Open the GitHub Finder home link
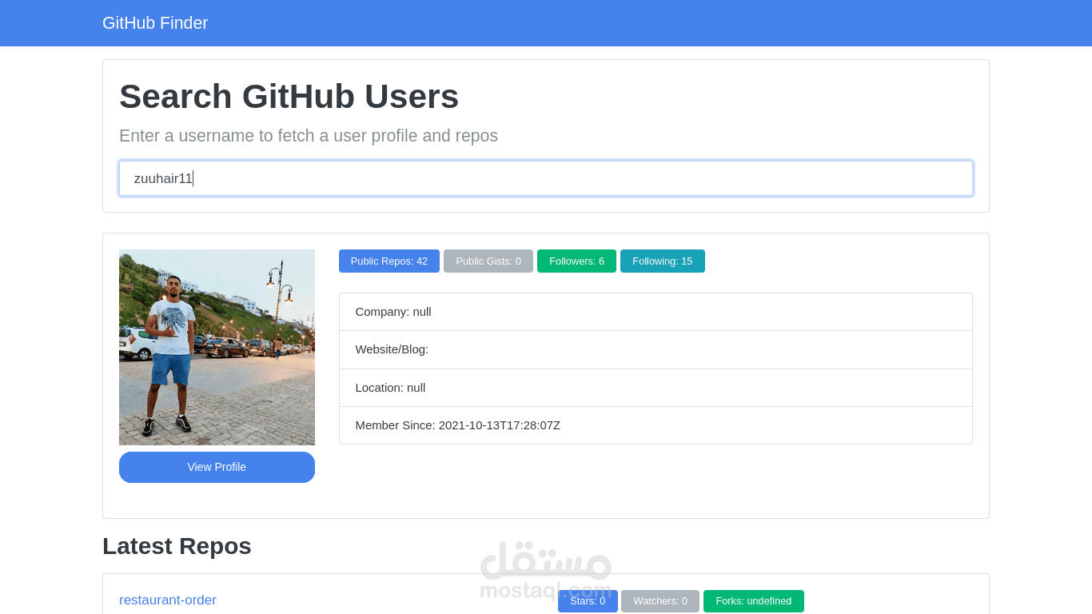Image resolution: width=1092 pixels, height=614 pixels. 154,22
